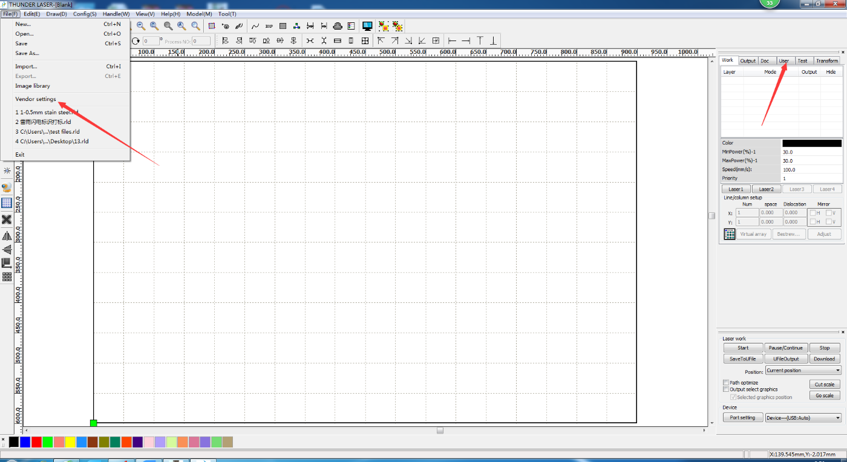This screenshot has height=462, width=847.
Task: Open the Device USB Auto dropdown
Action: click(x=803, y=417)
